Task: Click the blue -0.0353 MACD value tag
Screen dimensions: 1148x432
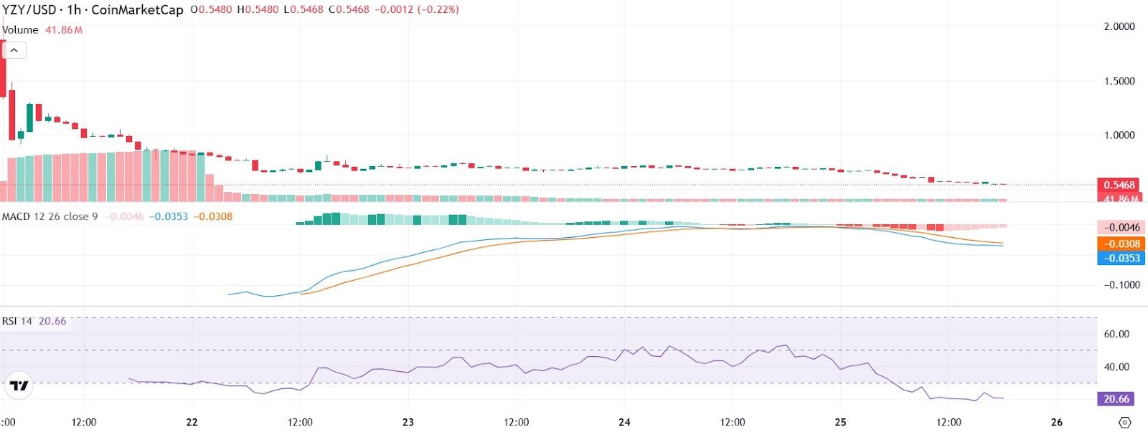Action: click(1122, 258)
